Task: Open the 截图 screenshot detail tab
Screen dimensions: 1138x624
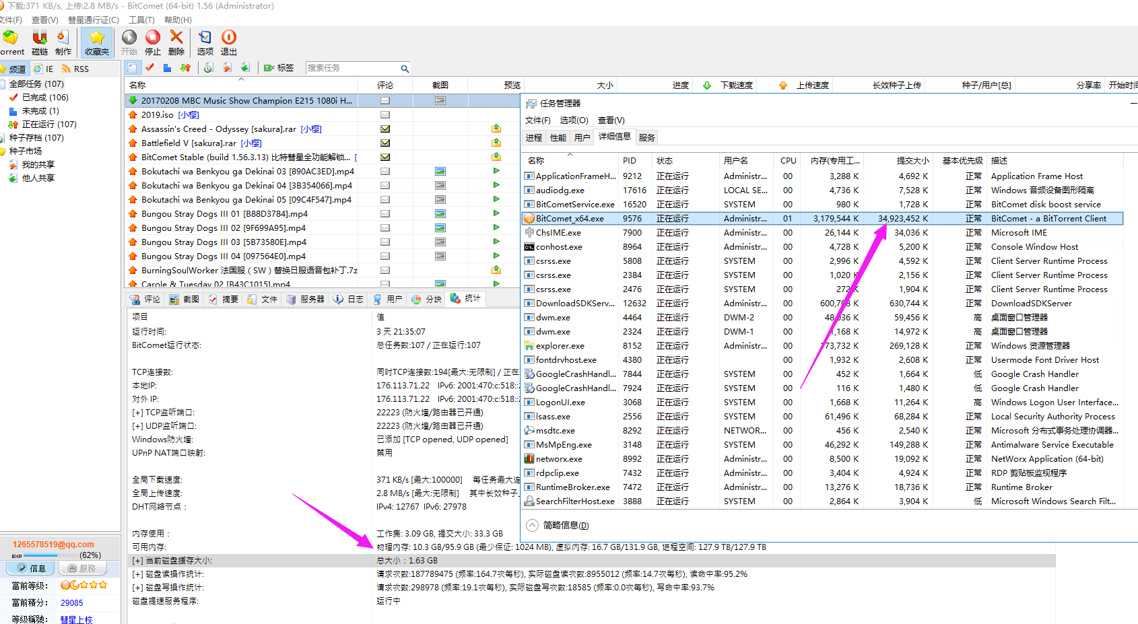Action: [x=184, y=299]
